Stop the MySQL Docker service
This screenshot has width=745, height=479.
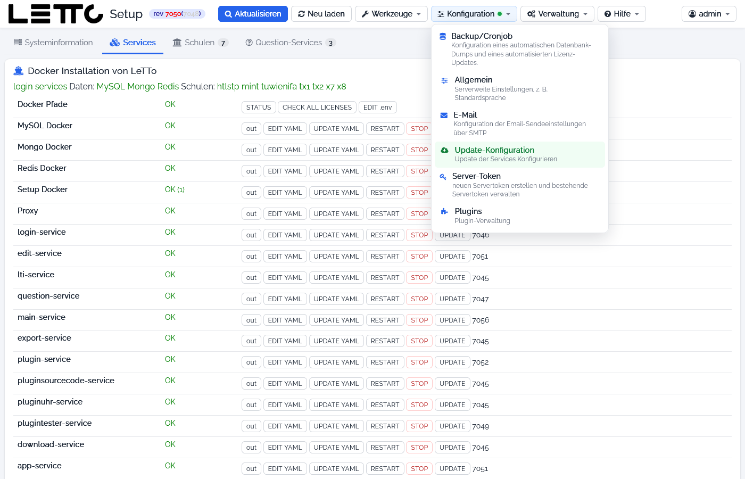coord(419,129)
